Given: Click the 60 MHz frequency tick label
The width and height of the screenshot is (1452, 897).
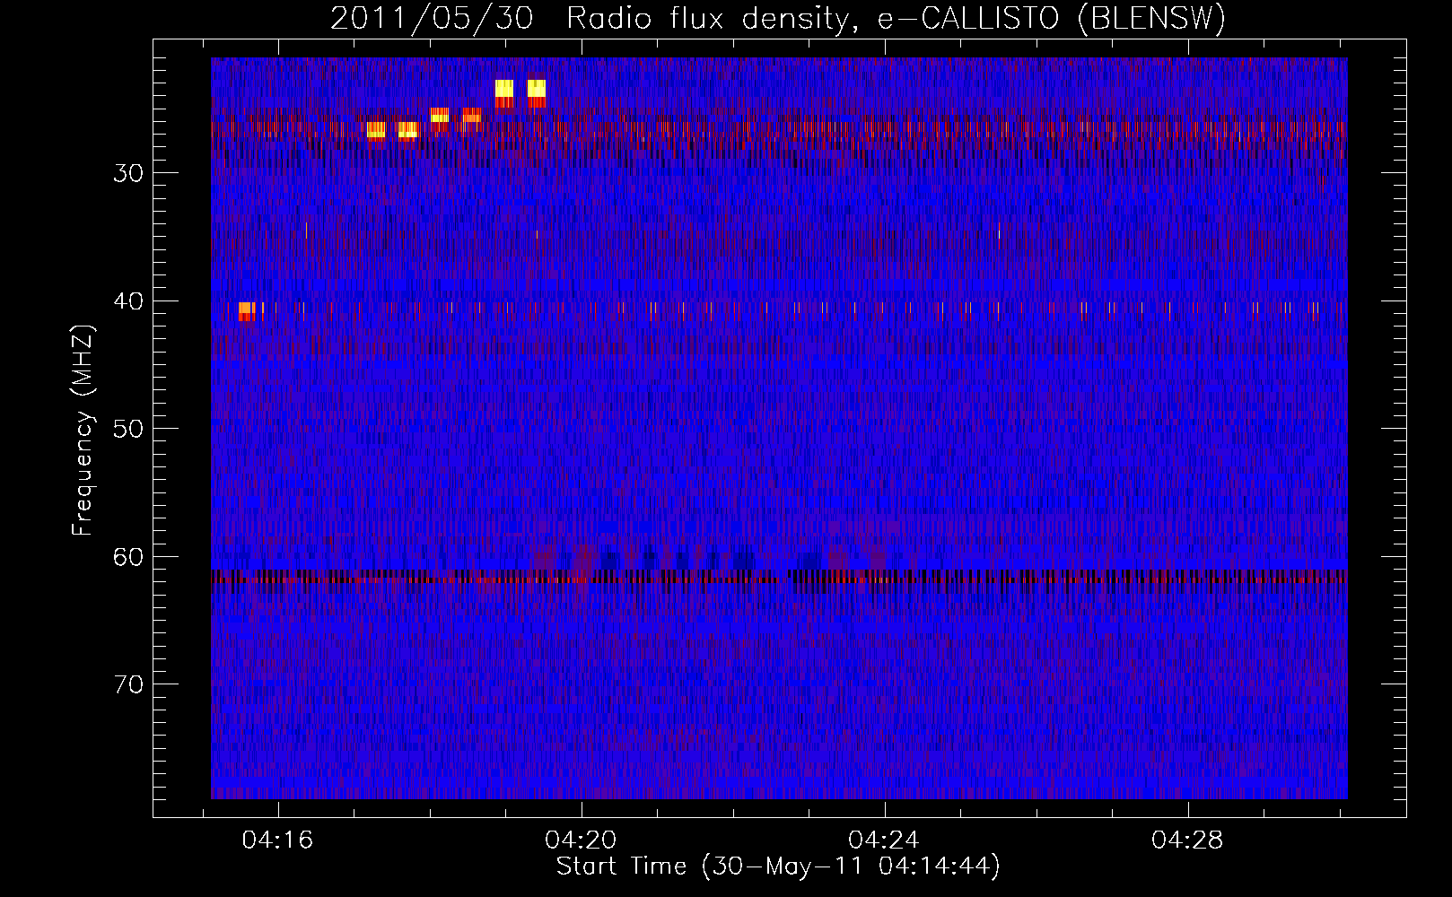Looking at the screenshot, I should click(x=128, y=557).
